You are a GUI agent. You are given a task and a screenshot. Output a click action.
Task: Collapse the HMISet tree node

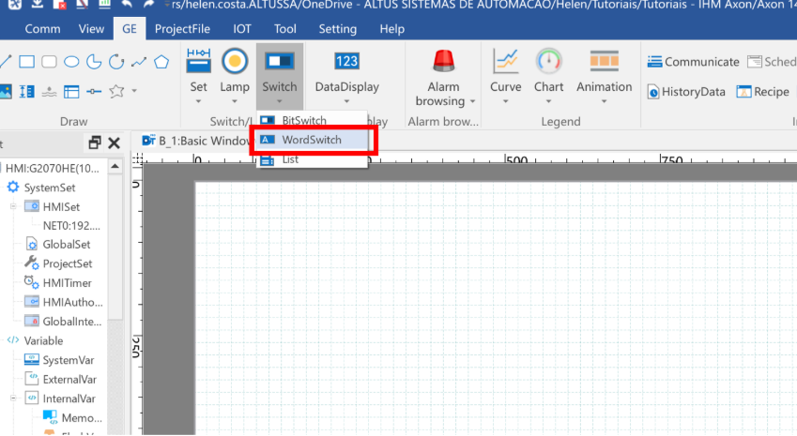tap(13, 206)
